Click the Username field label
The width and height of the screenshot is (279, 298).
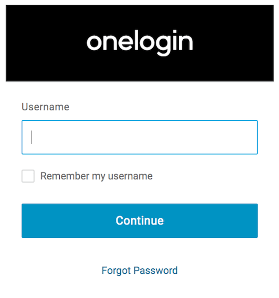click(x=46, y=107)
